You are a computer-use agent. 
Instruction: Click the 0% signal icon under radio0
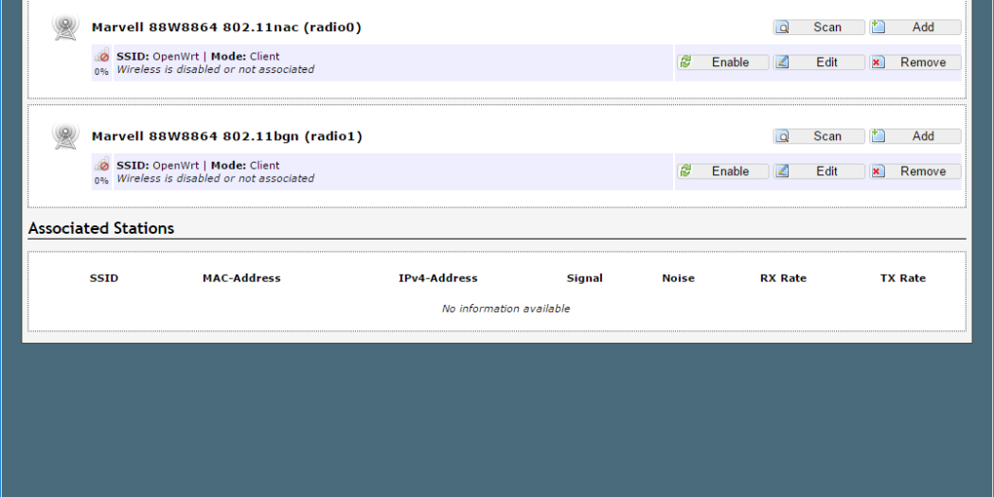pos(101,62)
